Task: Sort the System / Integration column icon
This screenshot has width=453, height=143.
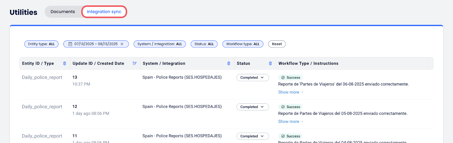Action: click(229, 64)
